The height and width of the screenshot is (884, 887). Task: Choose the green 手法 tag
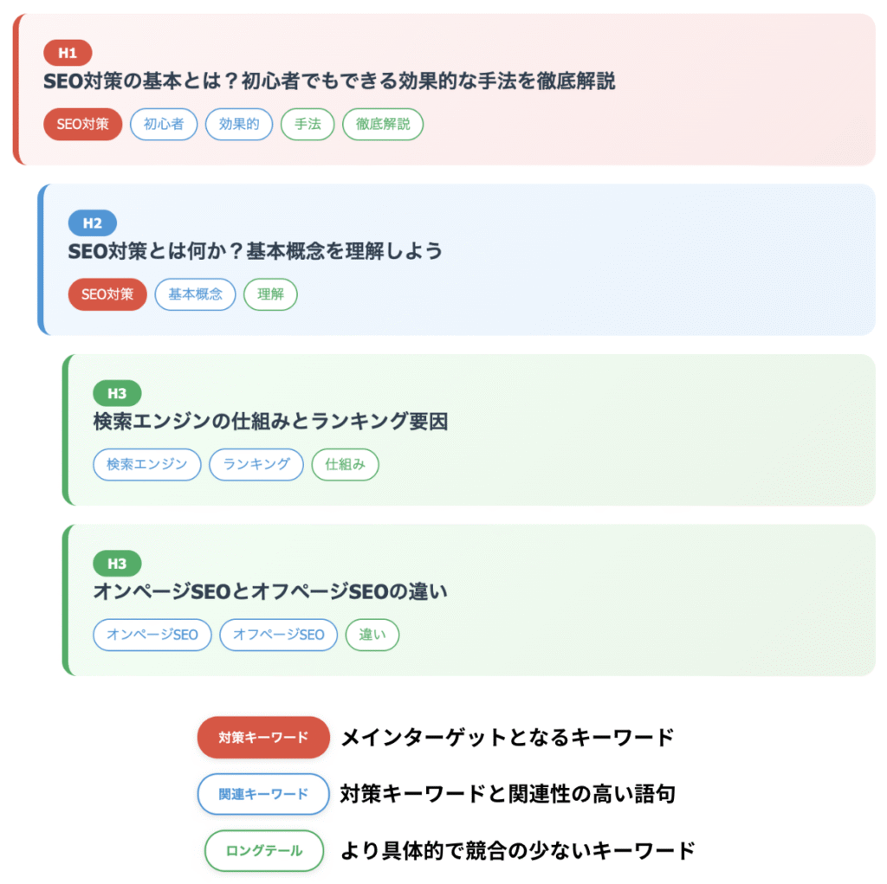(308, 124)
